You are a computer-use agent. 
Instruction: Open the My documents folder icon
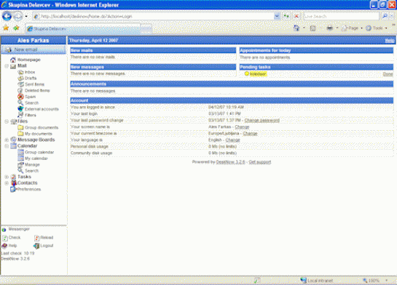pos(20,133)
